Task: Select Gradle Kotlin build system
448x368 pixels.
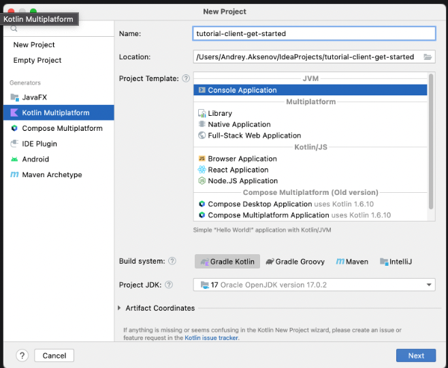Action: pyautogui.click(x=227, y=261)
